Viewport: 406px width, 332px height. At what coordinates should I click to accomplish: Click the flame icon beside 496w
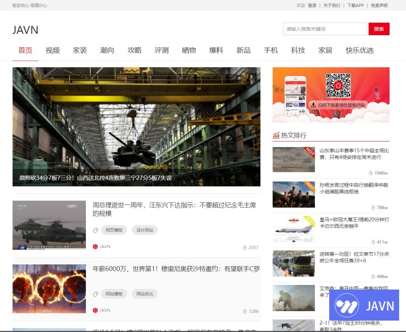pos(373,277)
